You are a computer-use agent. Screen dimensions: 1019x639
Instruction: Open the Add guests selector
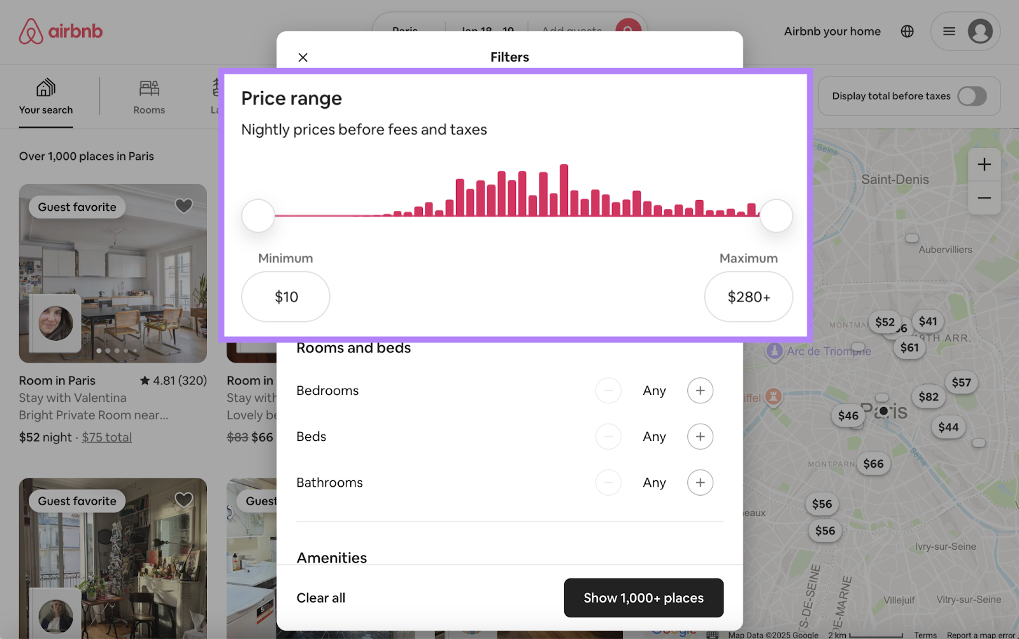[571, 30]
